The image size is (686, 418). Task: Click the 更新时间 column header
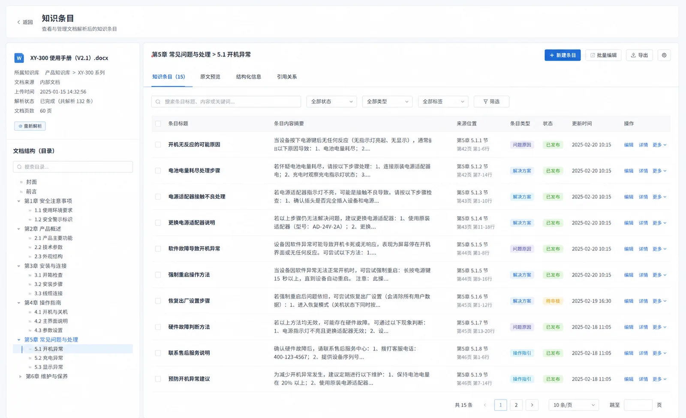tap(582, 123)
